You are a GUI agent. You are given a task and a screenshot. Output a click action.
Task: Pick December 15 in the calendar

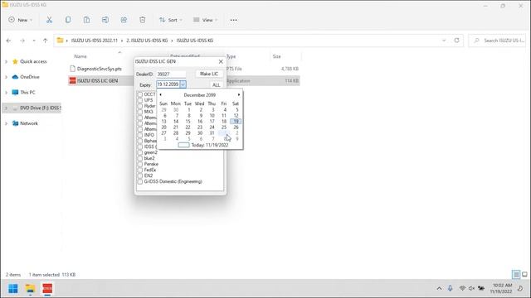click(x=188, y=122)
